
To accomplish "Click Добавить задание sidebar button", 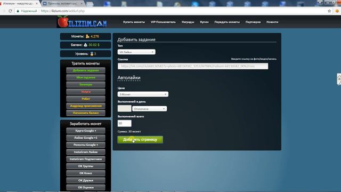I will [x=86, y=70].
